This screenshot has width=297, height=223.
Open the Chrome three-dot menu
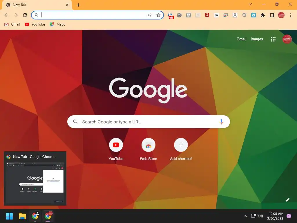pos(291,15)
